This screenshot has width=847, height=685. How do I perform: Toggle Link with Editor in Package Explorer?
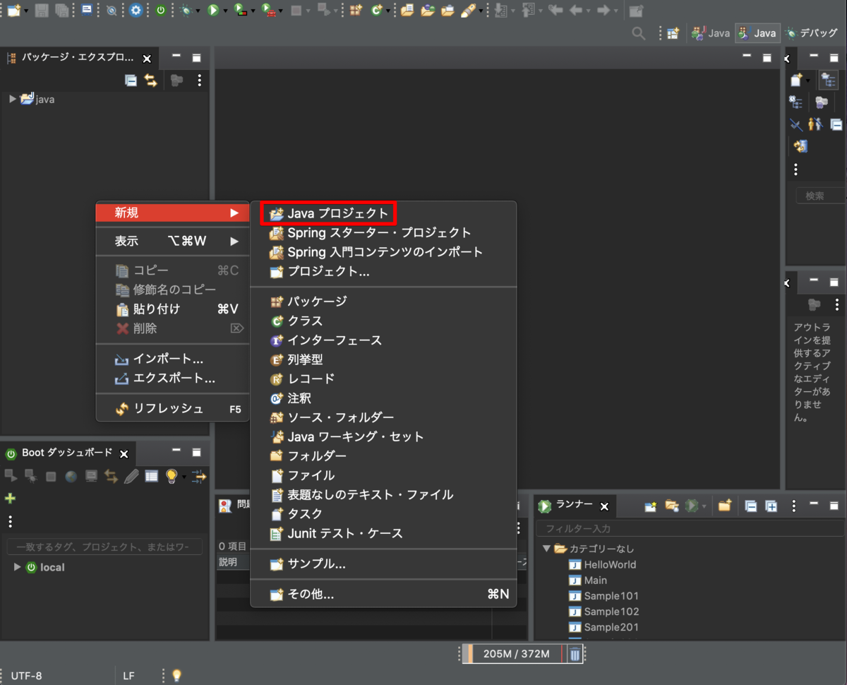pyautogui.click(x=151, y=81)
